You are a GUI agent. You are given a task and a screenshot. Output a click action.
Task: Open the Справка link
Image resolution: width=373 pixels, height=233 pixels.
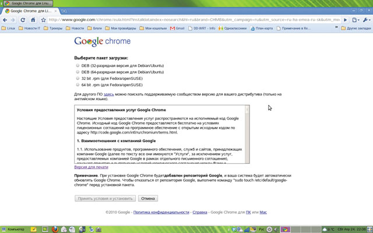click(200, 212)
